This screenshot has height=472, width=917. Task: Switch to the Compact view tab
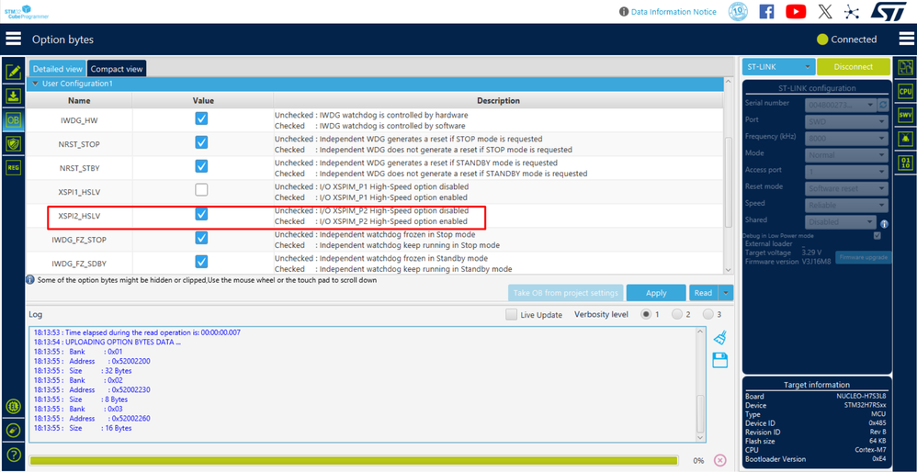pyautogui.click(x=117, y=68)
